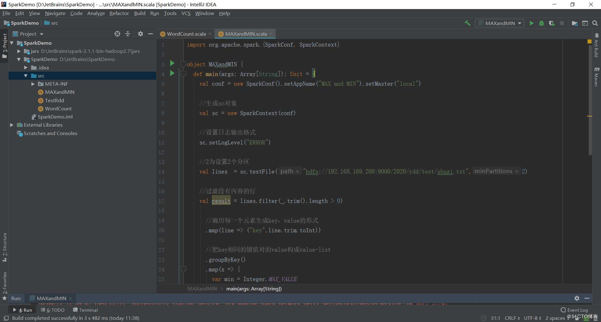The width and height of the screenshot is (601, 322).
Task: Select Scratches and Consoles node
Action: [47, 133]
